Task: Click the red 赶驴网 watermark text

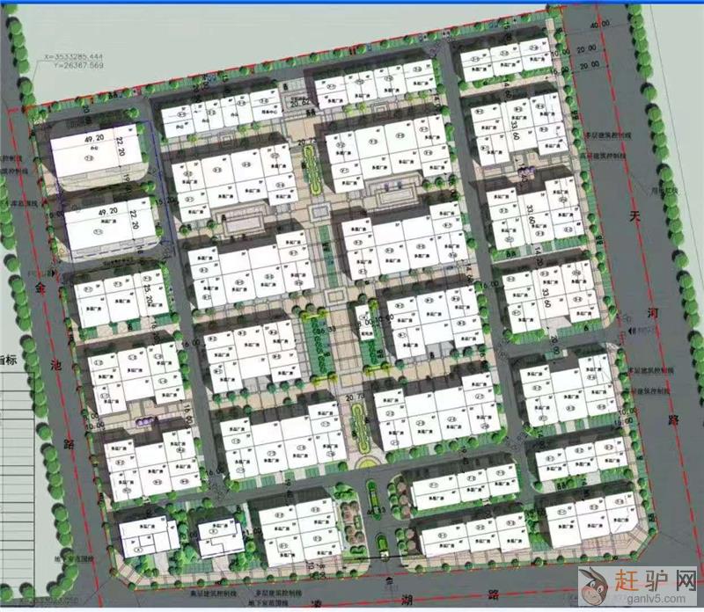Action: (x=656, y=580)
